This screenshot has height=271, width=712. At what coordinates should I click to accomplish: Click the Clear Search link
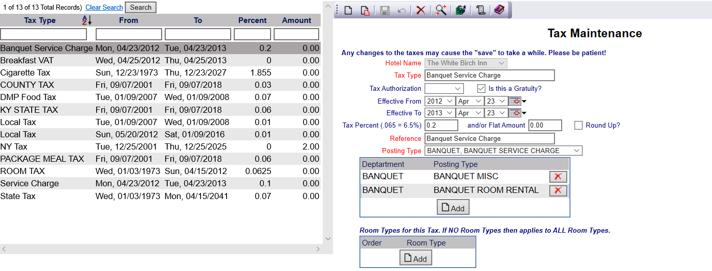104,8
